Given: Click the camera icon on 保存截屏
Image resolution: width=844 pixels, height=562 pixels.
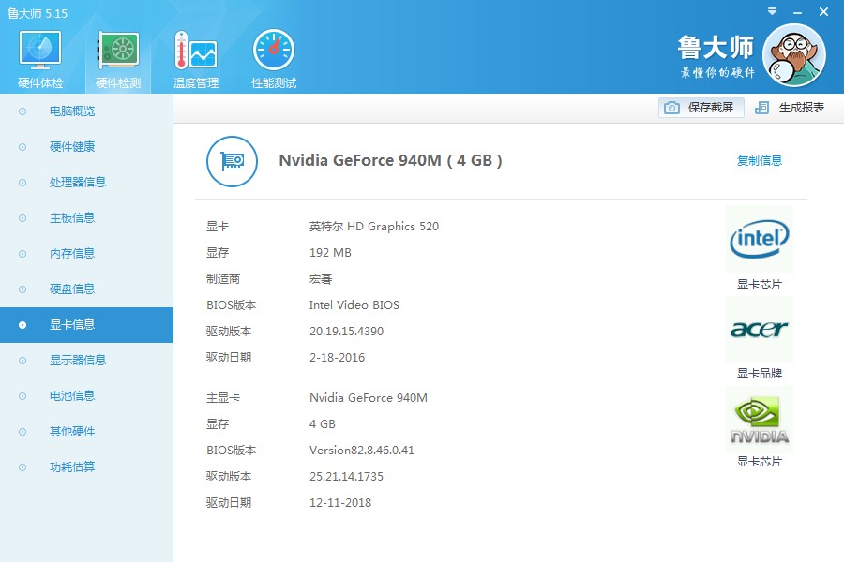Looking at the screenshot, I should click(x=671, y=107).
